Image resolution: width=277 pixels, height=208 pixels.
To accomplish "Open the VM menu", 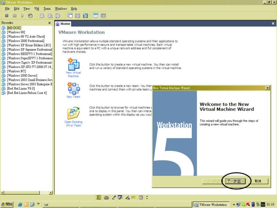I will 37,9.
